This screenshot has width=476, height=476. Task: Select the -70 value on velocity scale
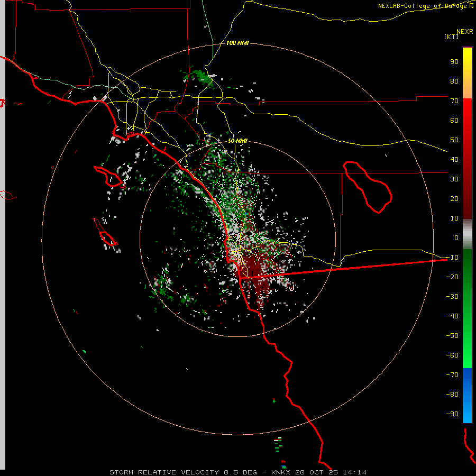[x=452, y=374]
